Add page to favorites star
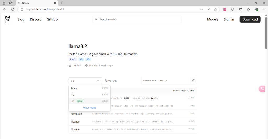 (x=215, y=9)
